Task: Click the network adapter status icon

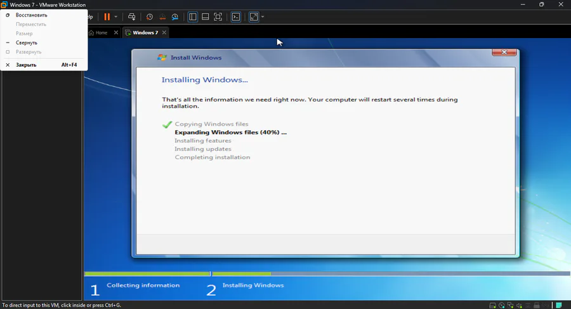Action: 511,305
